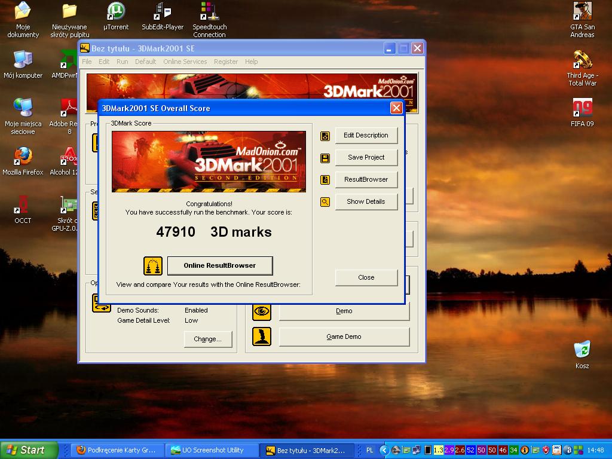Click the Show Details button
This screenshot has width=612, height=459.
[x=366, y=201]
